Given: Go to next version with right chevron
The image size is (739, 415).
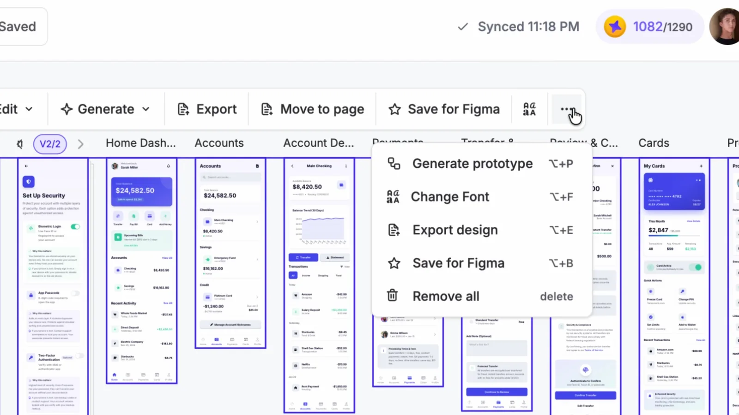Looking at the screenshot, I should (80, 144).
